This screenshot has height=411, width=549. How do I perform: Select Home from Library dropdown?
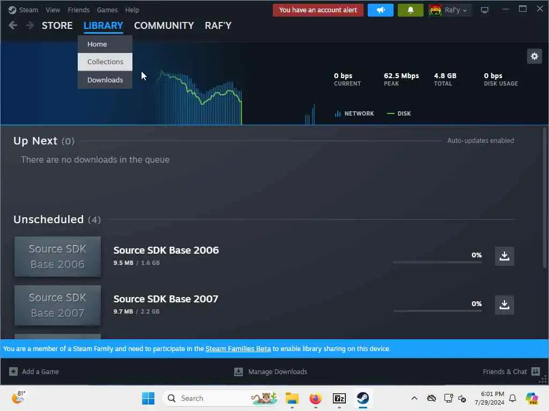tap(105, 44)
